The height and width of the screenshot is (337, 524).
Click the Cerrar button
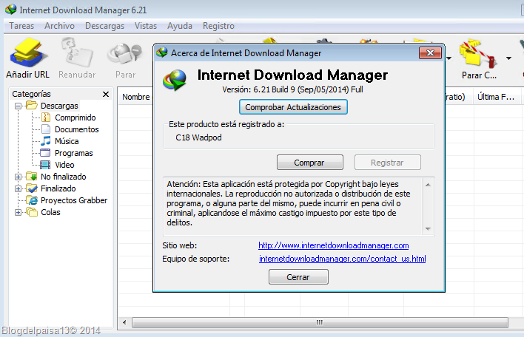[x=298, y=277]
